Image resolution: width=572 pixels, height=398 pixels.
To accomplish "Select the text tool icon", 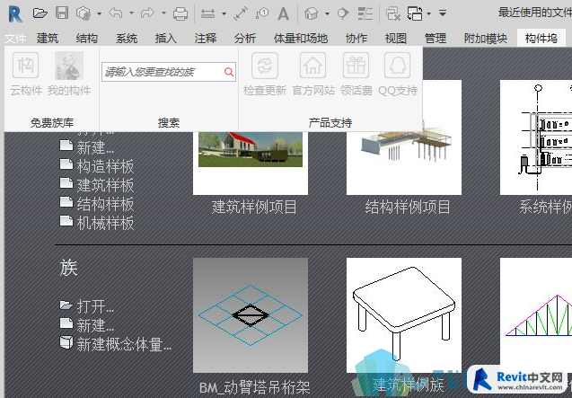I will click(283, 13).
